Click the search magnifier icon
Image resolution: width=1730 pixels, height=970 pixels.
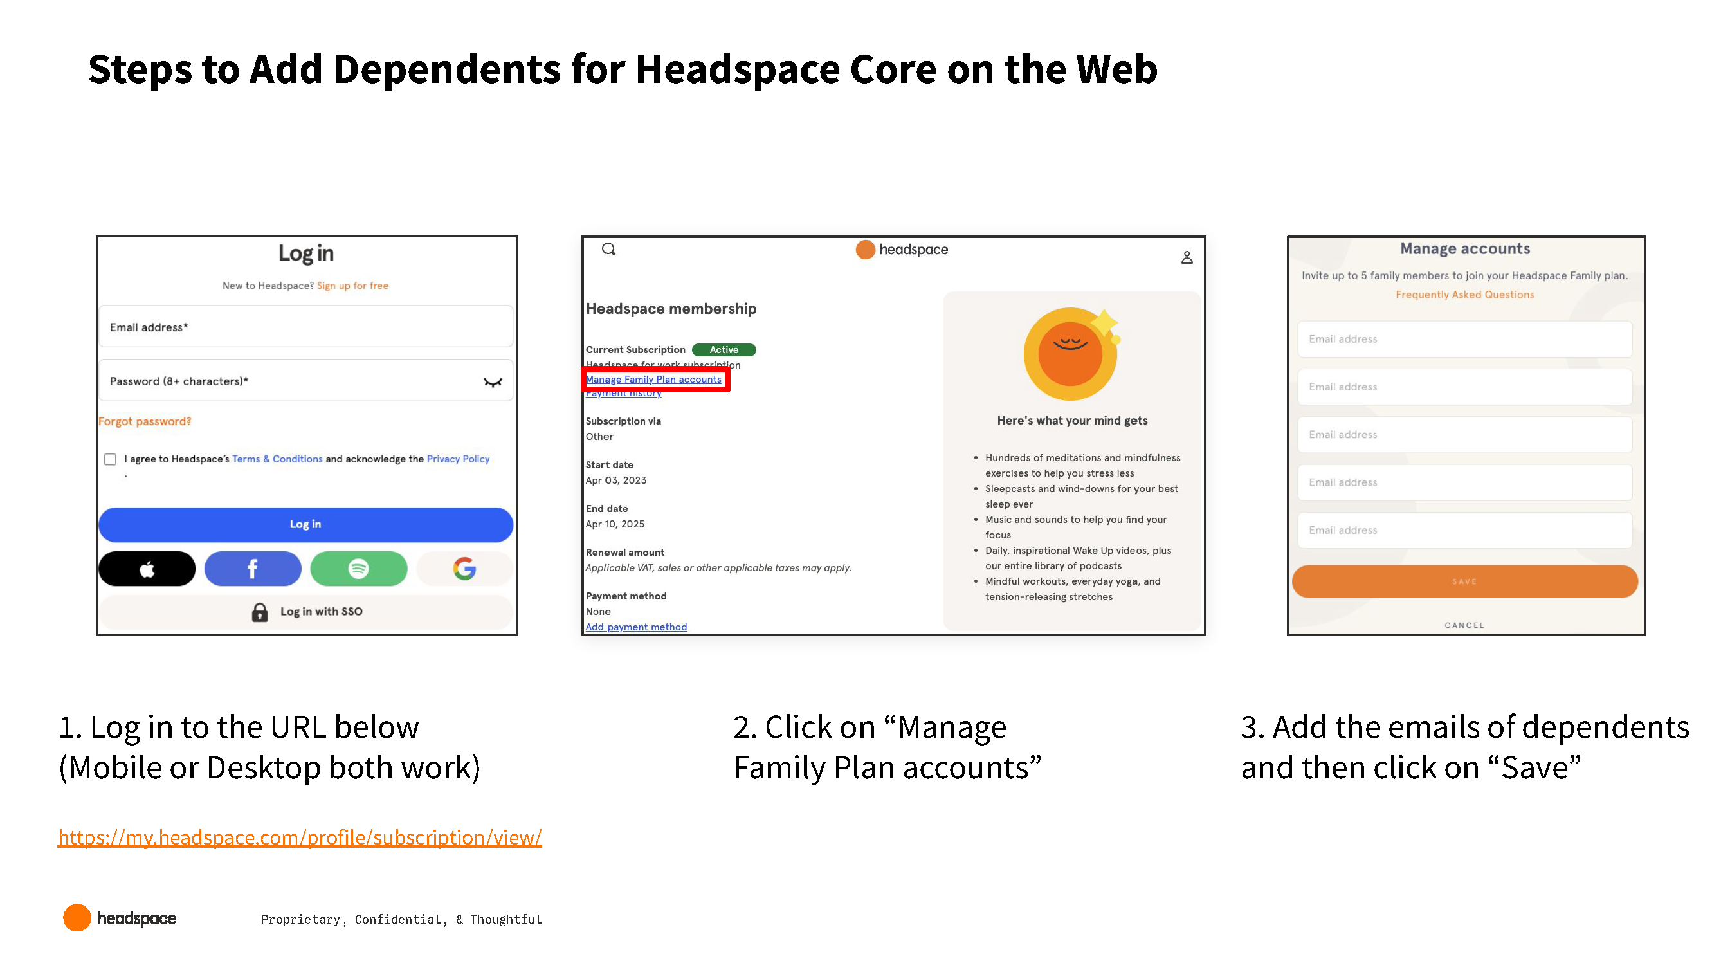[x=608, y=249]
